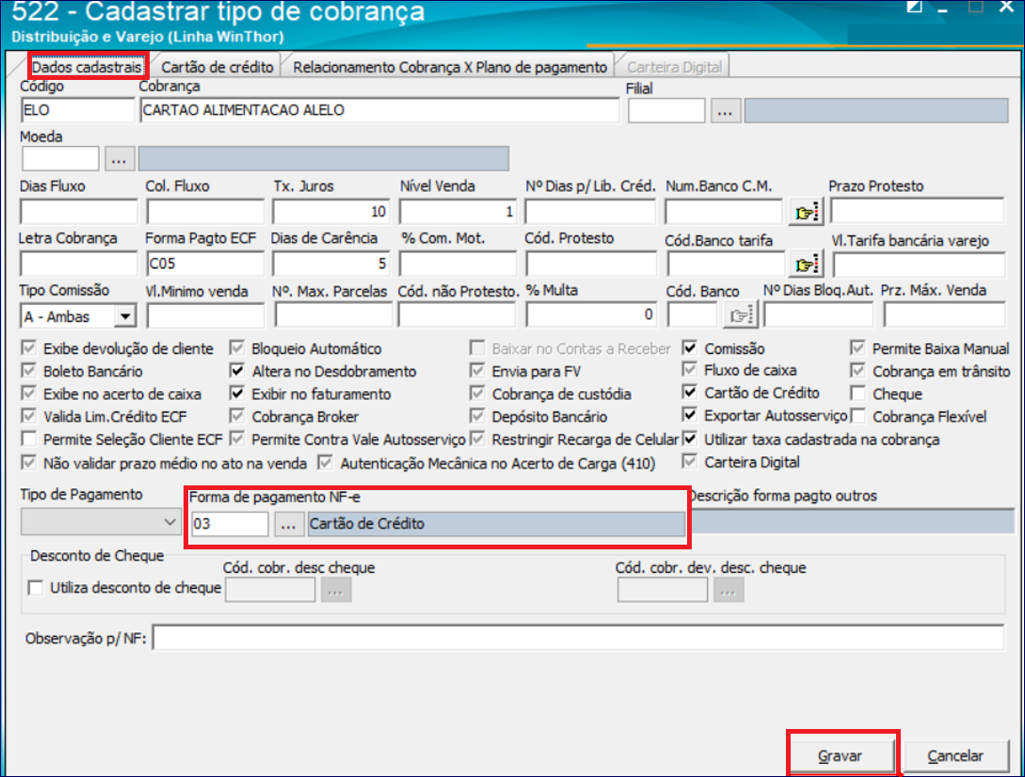Toggle Restringir Recarga de Celular

[478, 438]
